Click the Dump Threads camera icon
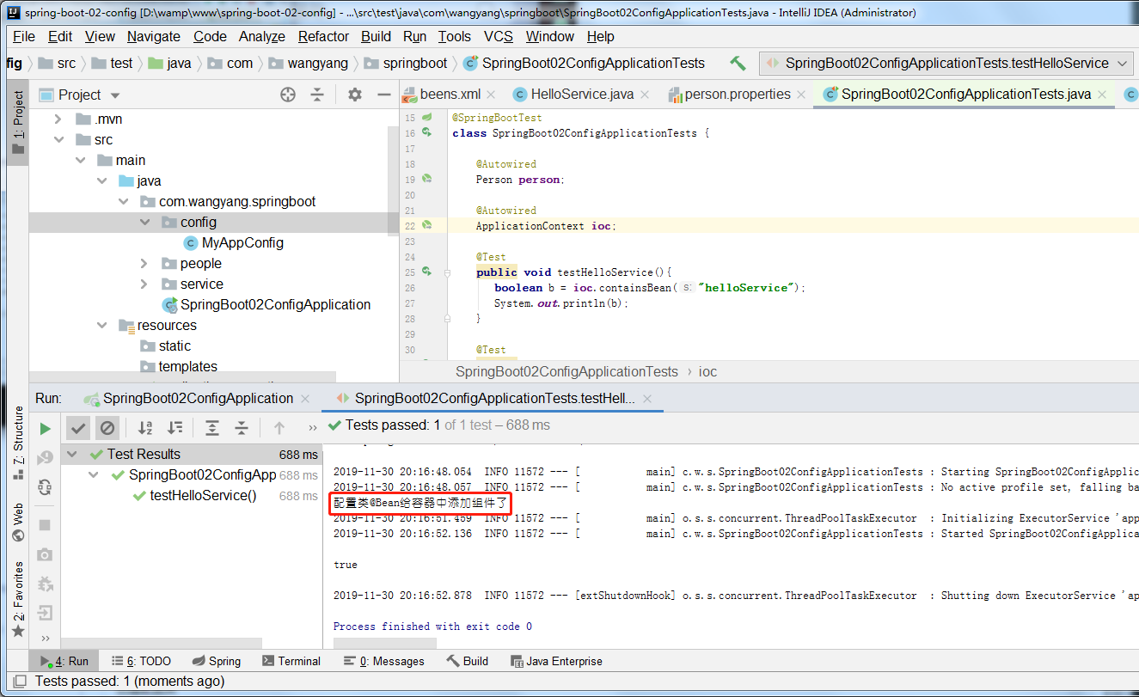 coord(45,554)
